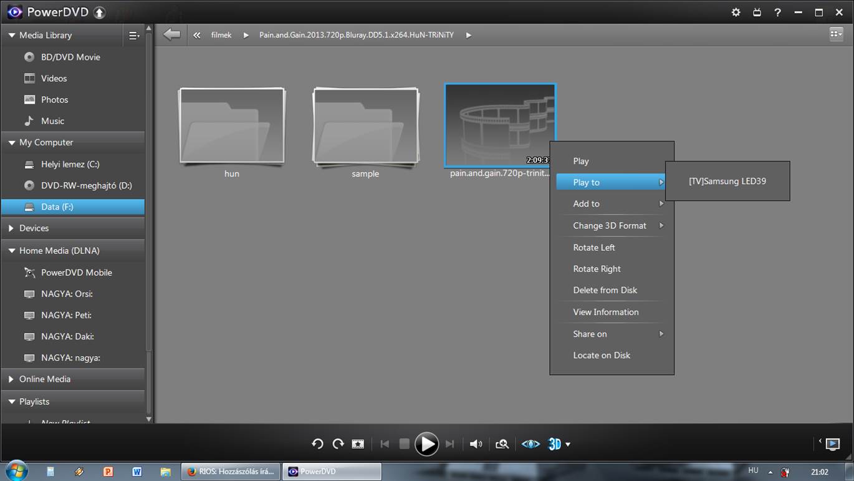854x481 pixels.
Task: Select [TV]Samsung LED39 in submenu
Action: coord(727,182)
